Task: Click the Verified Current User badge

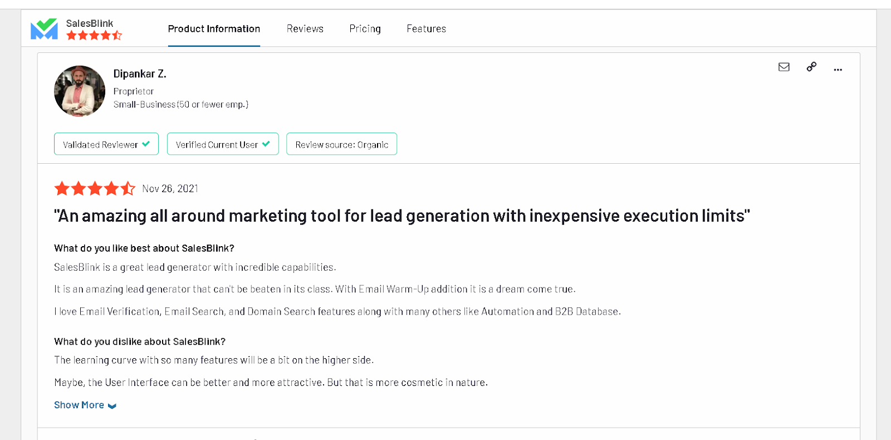Action: pyautogui.click(x=223, y=144)
